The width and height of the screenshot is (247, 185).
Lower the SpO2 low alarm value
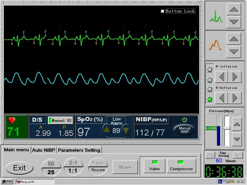[125, 130]
